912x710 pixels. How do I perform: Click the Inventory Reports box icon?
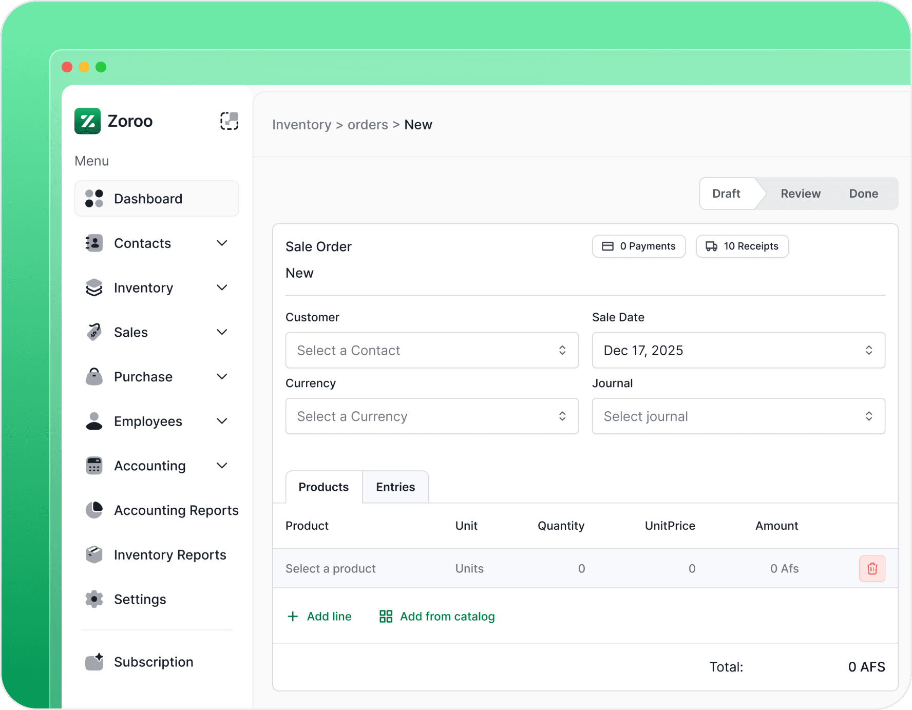[x=94, y=555]
